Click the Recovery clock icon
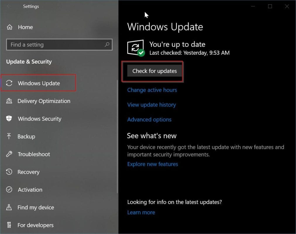Viewport: 296px width, 234px height. point(10,172)
